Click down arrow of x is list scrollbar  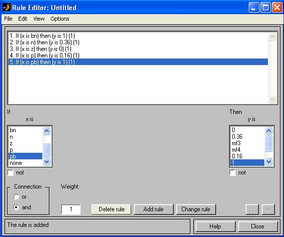[46, 161]
